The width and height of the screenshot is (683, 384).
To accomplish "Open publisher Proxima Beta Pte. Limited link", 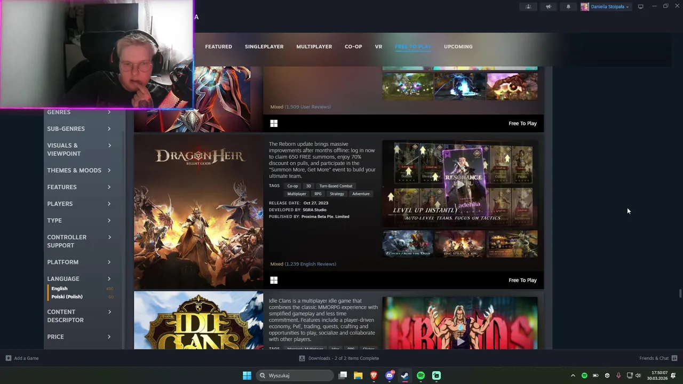I will click(x=325, y=217).
